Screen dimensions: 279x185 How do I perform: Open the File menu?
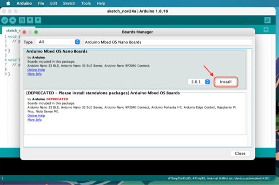[x=41, y=3]
